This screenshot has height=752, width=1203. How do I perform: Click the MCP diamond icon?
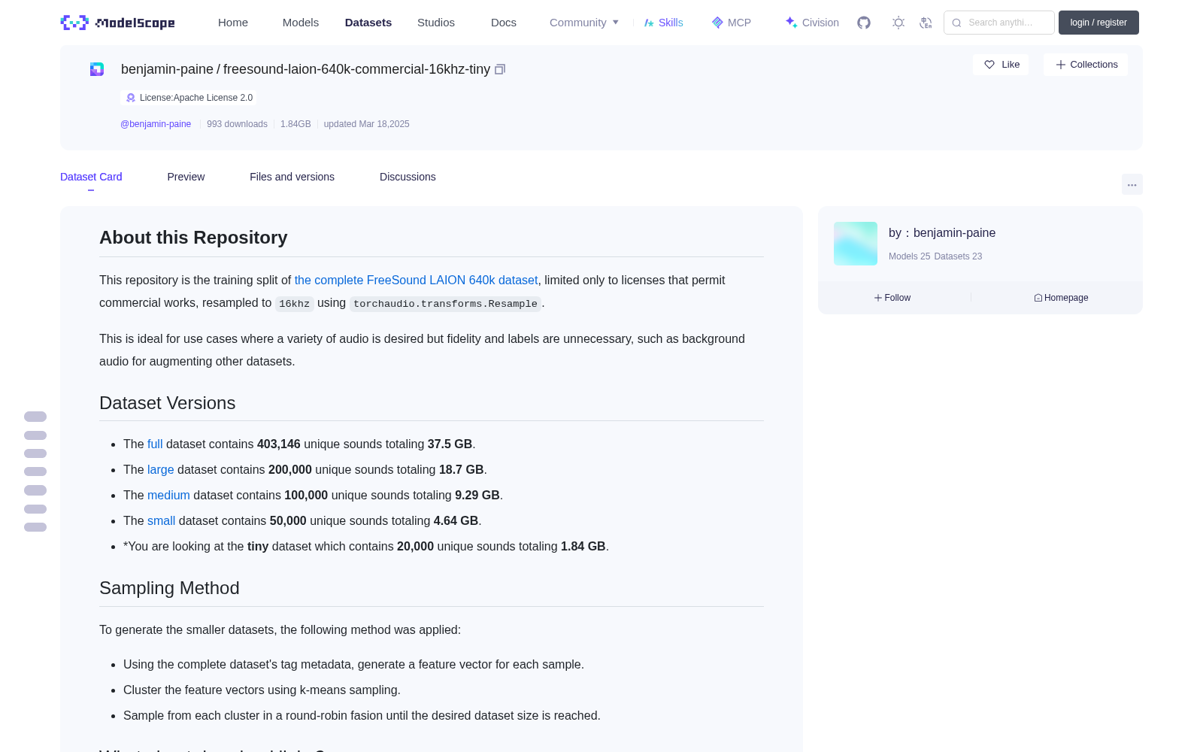(x=717, y=23)
